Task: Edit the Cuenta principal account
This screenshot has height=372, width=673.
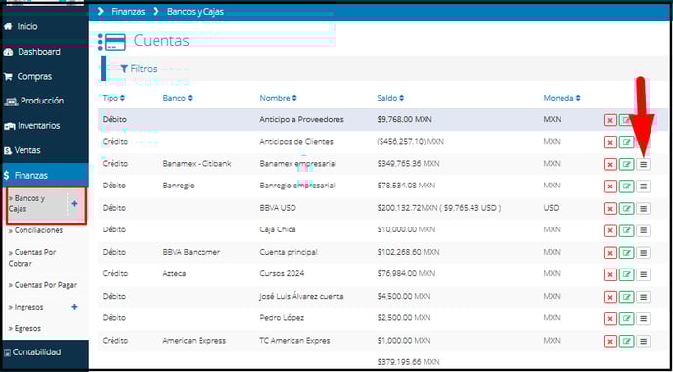Action: 626,253
